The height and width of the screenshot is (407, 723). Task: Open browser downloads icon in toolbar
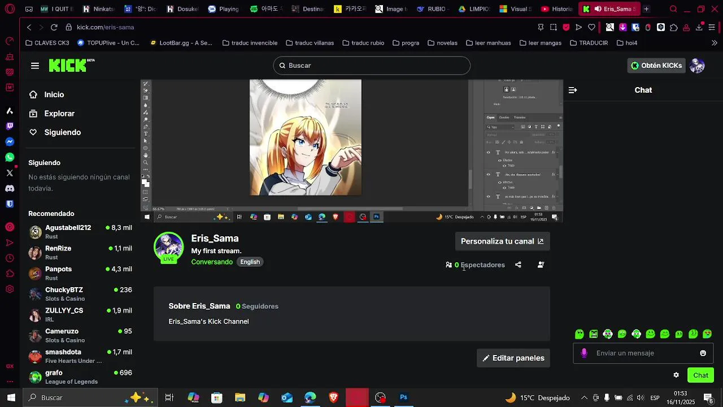pyautogui.click(x=699, y=27)
